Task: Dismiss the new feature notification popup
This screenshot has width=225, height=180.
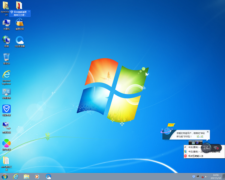Action: click(208, 132)
